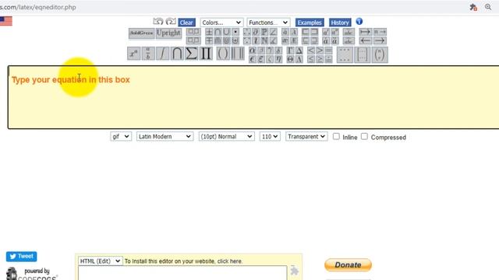This screenshot has width=499, height=280.
Task: Enable the Compressed checkbox
Action: click(364, 137)
